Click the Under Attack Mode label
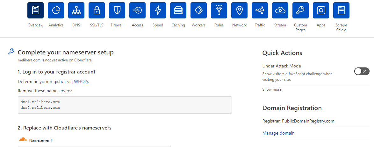The width and height of the screenshot is (374, 147). point(282,66)
